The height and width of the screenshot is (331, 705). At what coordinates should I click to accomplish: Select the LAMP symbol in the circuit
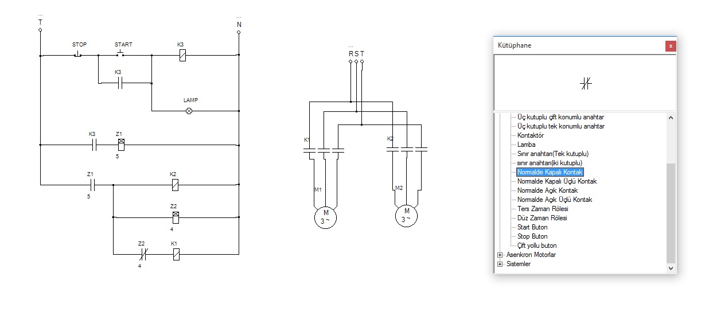[x=189, y=111]
